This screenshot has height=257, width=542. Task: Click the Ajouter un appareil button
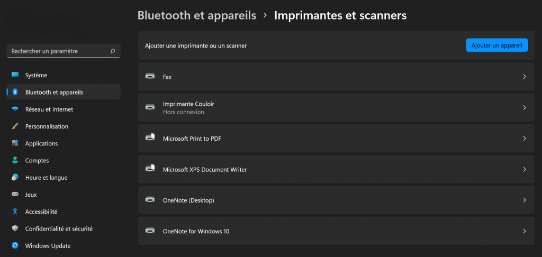pos(496,45)
